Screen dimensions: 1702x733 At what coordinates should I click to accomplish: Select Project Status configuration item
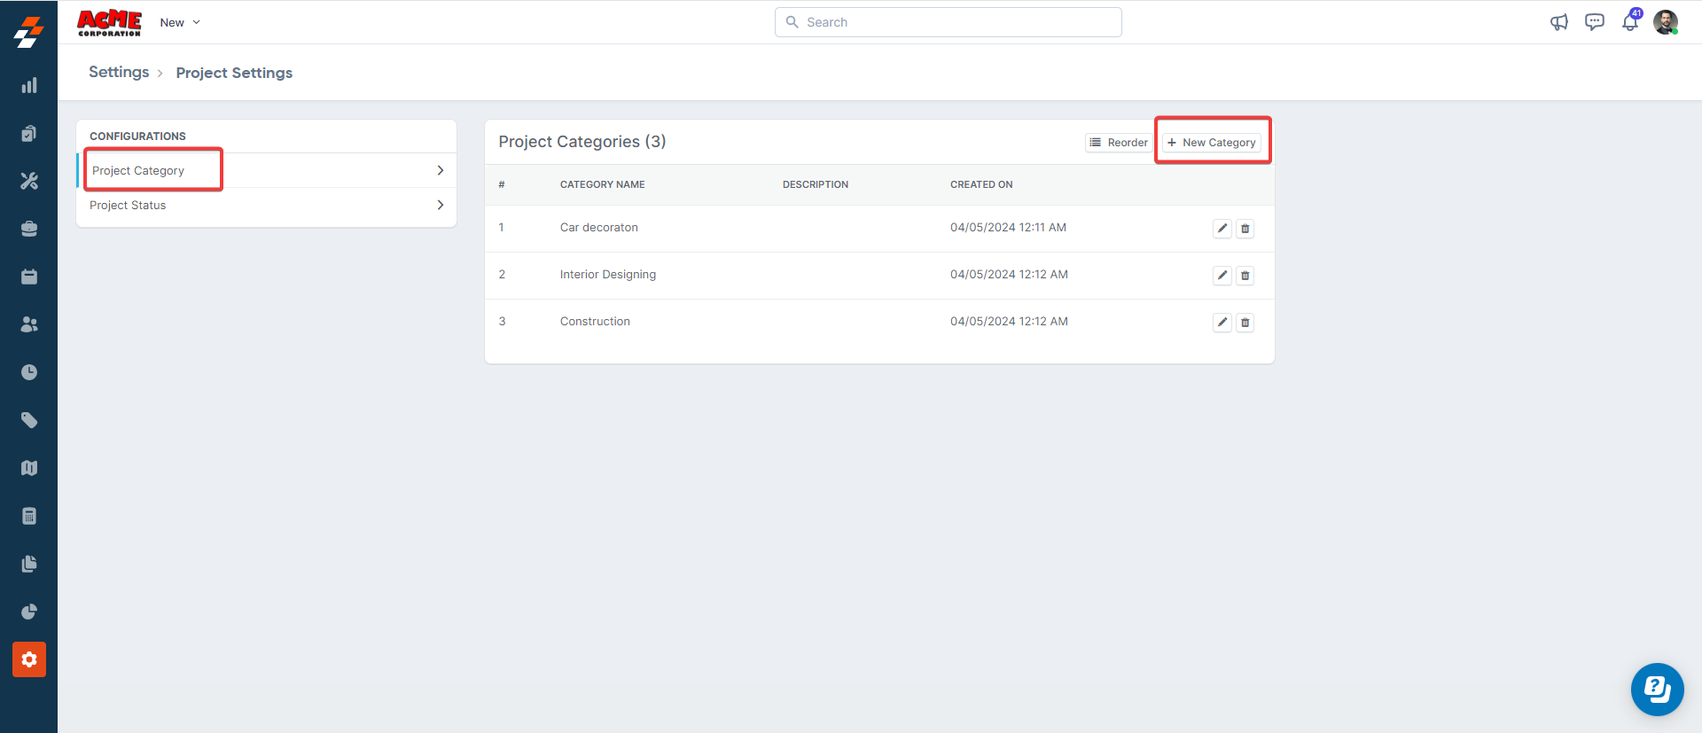[x=128, y=205]
